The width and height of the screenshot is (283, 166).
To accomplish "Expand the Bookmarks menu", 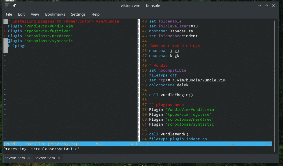I will pyautogui.click(x=55, y=14).
